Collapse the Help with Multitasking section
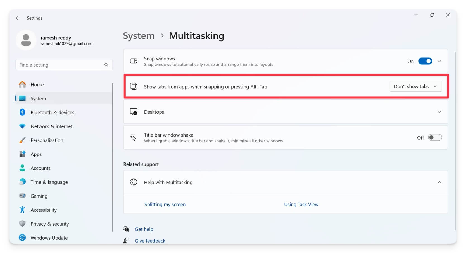The width and height of the screenshot is (466, 253). [439, 182]
